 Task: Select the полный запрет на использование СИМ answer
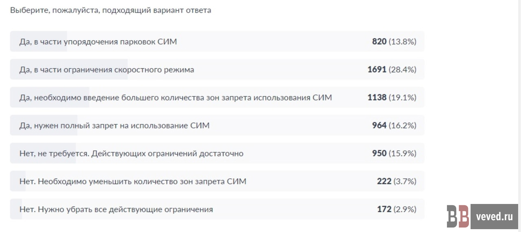coord(114,126)
